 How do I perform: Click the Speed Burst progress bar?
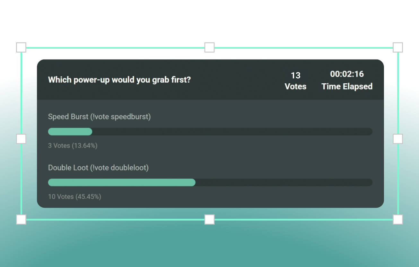coord(210,131)
